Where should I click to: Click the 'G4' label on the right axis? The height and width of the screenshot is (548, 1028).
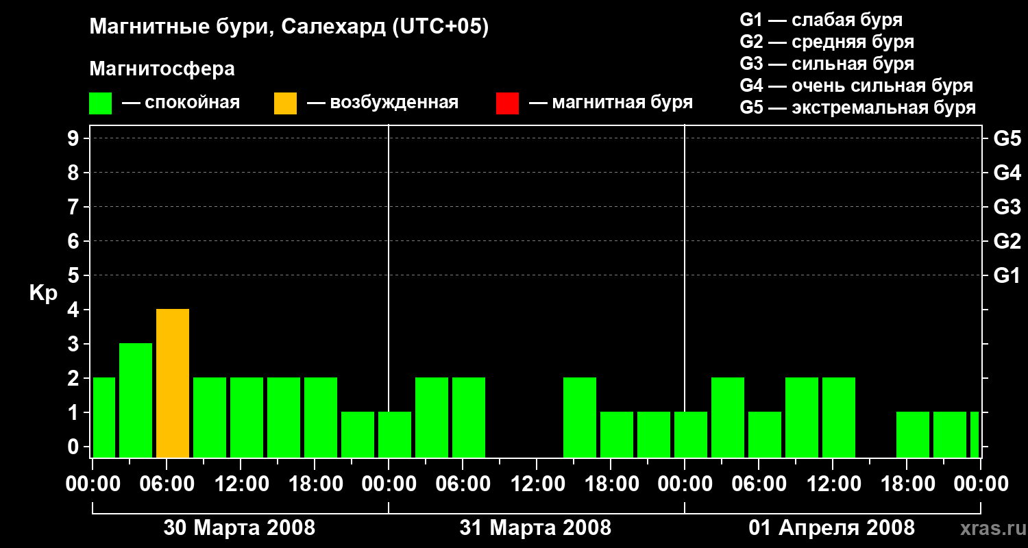[1007, 173]
